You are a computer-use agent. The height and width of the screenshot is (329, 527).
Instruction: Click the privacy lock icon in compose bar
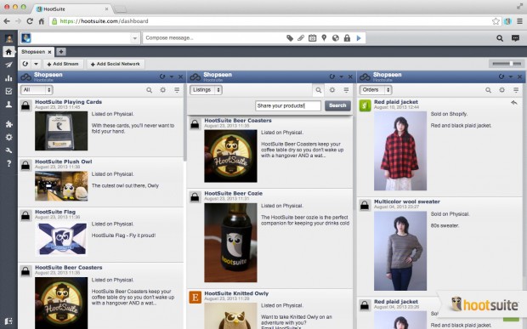[x=347, y=38]
